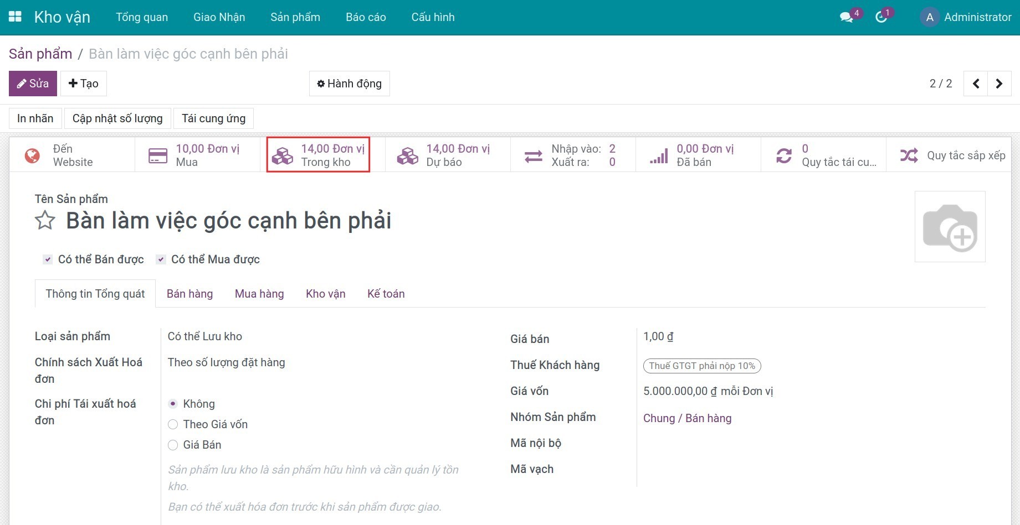The height and width of the screenshot is (525, 1020).
Task: Click the boxes icon for Dự báo
Action: pos(408,155)
